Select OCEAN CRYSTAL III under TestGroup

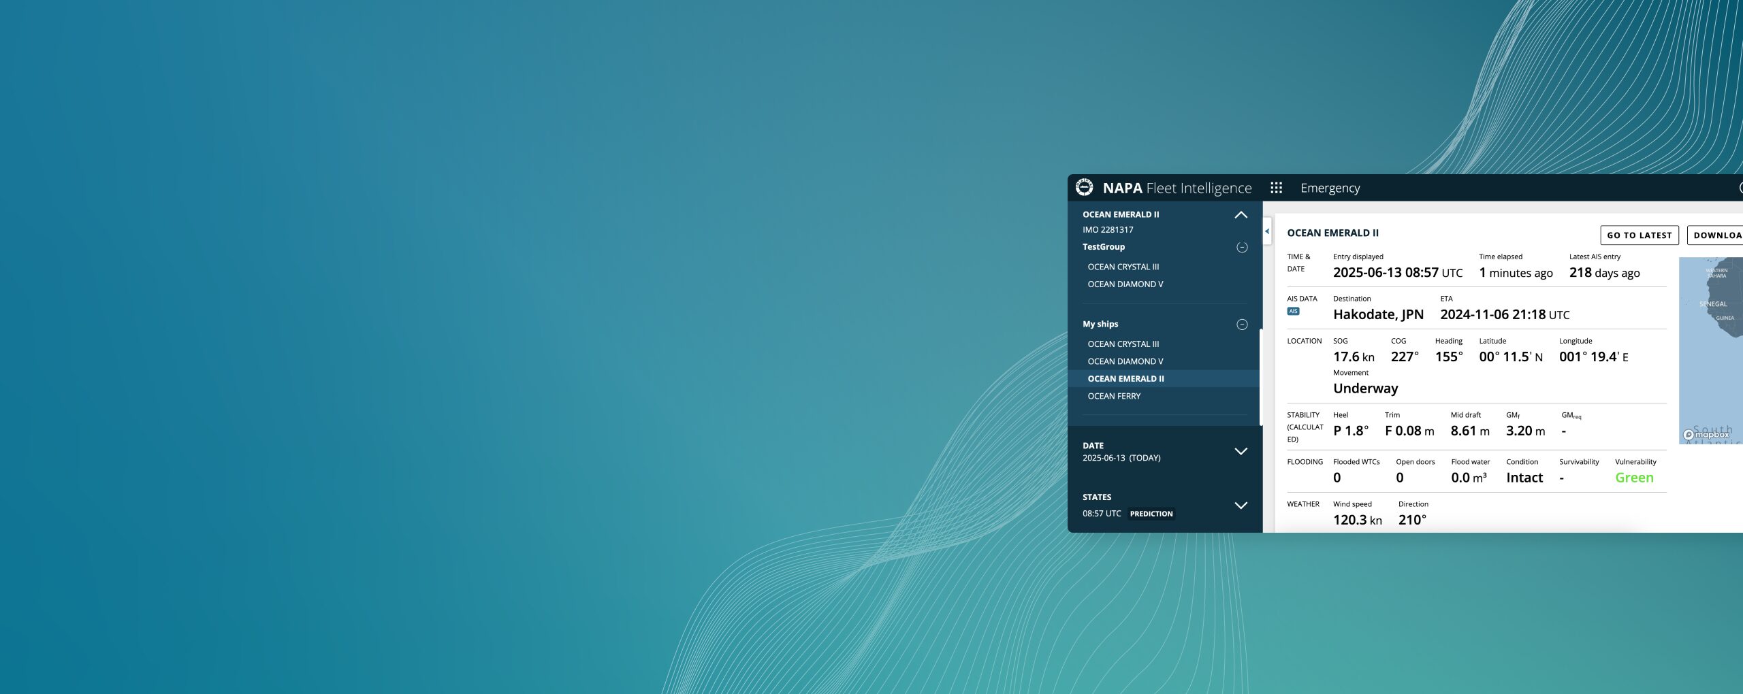coord(1123,267)
